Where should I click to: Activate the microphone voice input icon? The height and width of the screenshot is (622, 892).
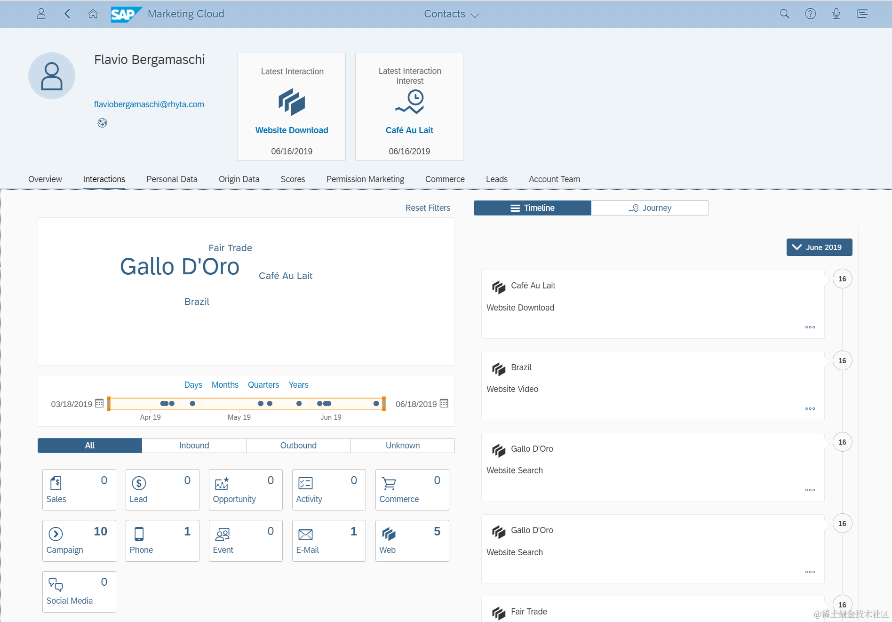coord(836,14)
